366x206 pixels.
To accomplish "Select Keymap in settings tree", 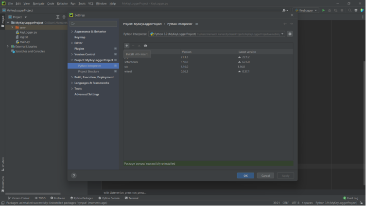I will [x=80, y=37].
